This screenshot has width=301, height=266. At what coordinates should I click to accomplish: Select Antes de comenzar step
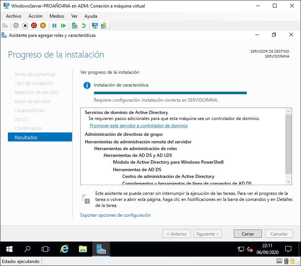(35, 74)
